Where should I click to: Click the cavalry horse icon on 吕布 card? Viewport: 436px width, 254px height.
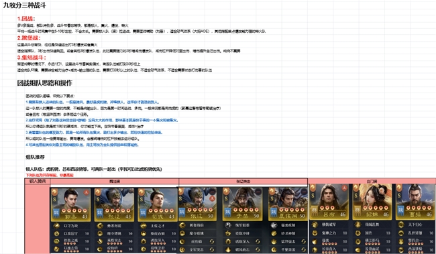(313, 188)
